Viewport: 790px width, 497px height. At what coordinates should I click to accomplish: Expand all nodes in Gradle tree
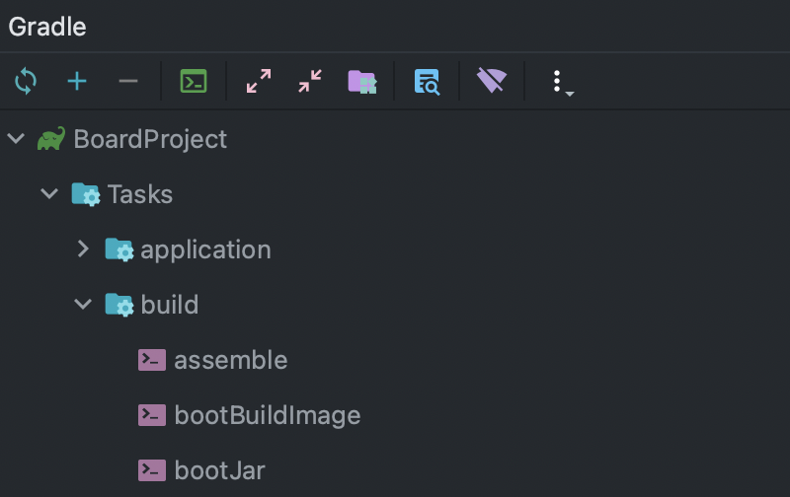coord(259,81)
